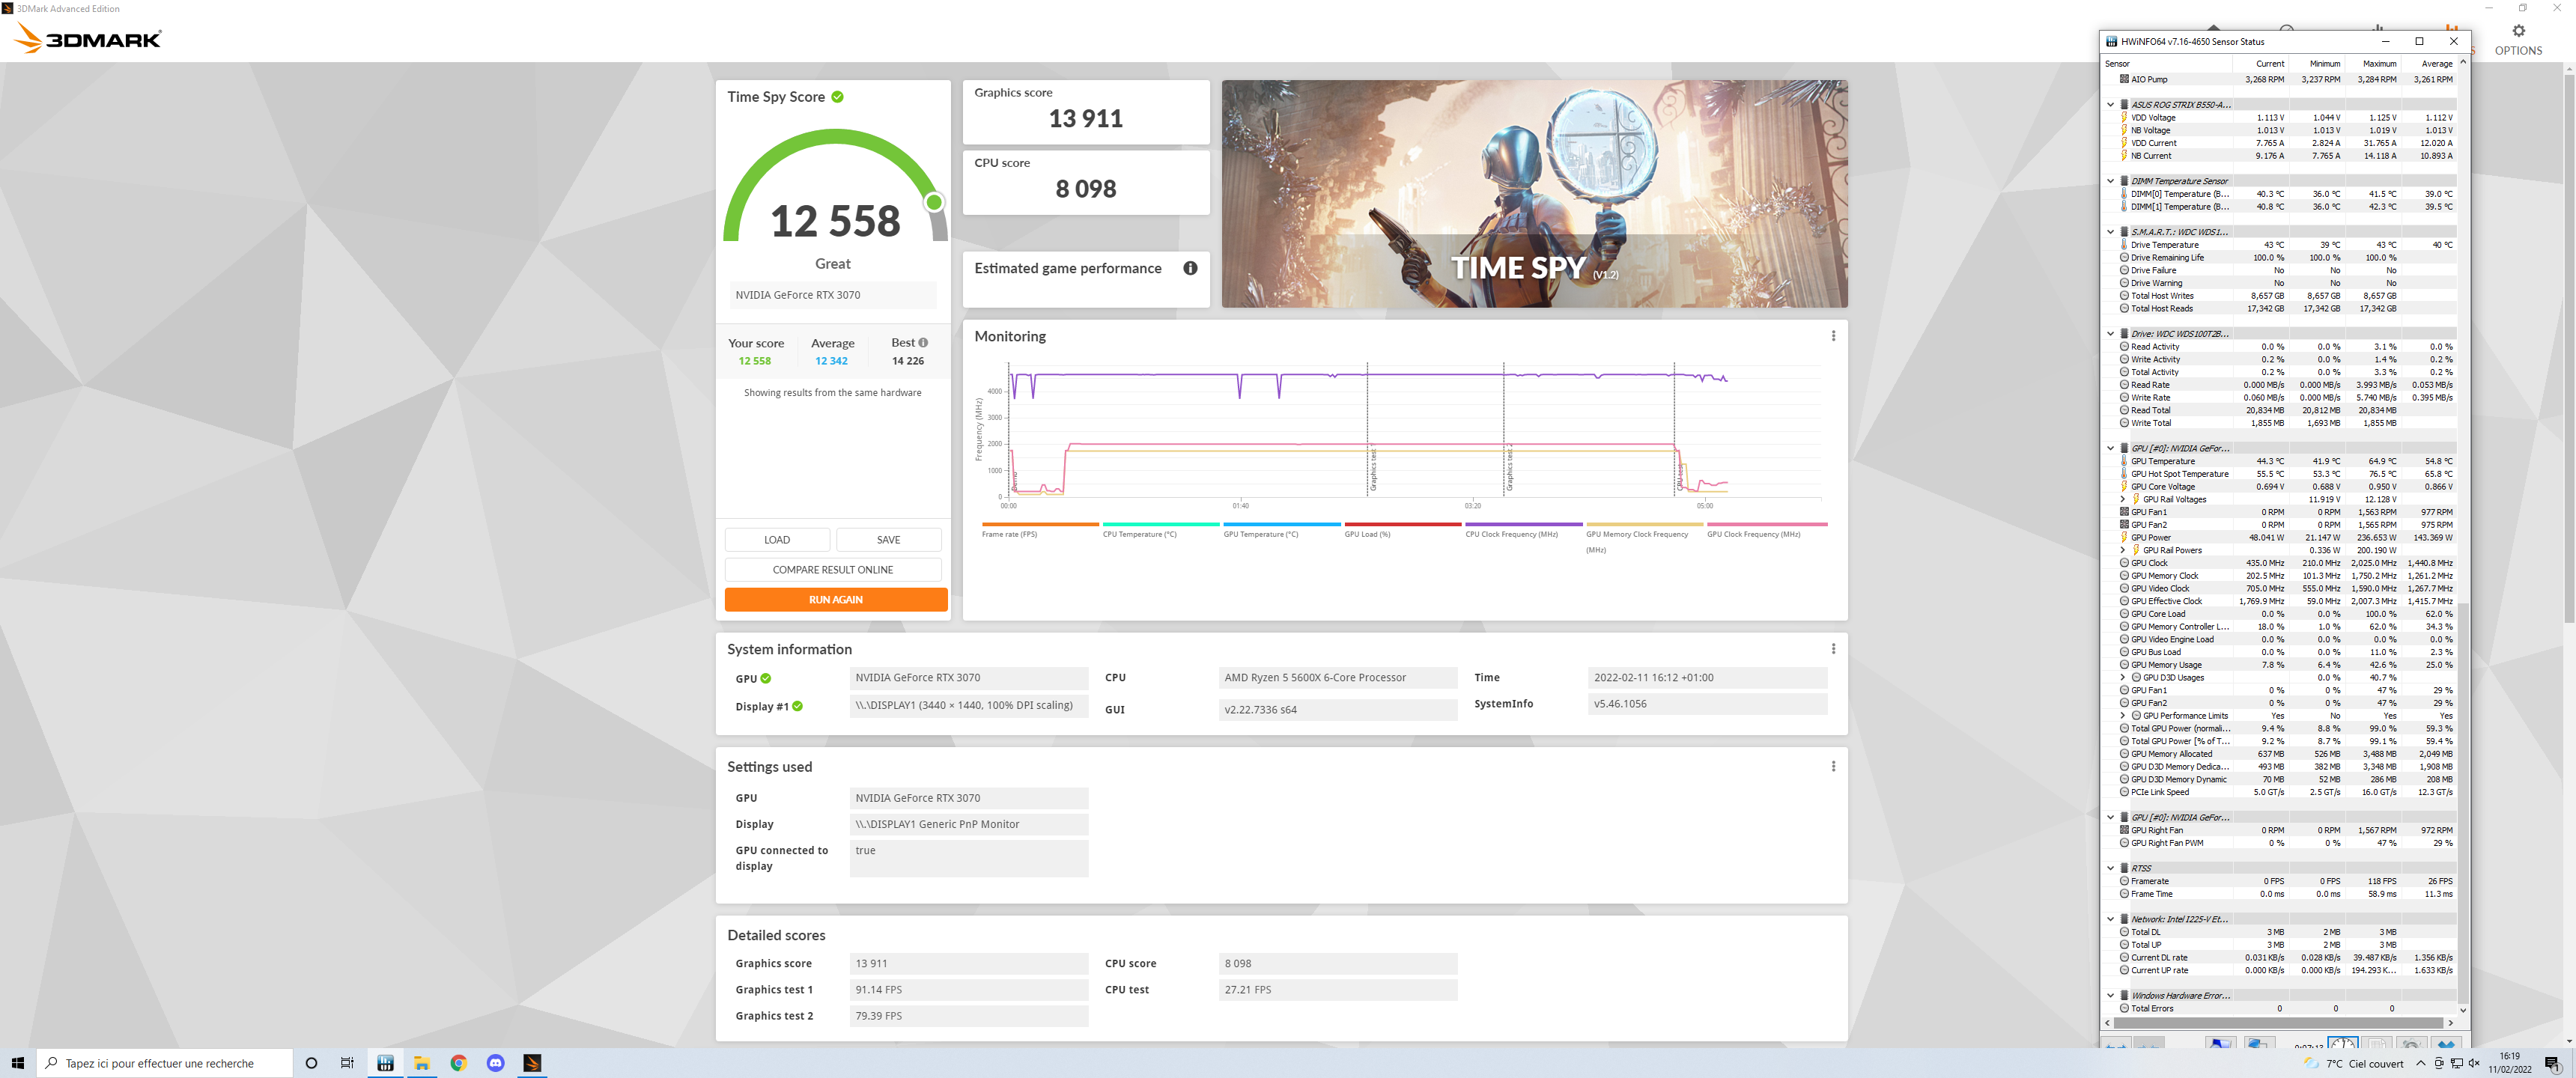Viewport: 2576px width, 1078px height.
Task: Sort by the Maximum column header
Action: 2379,64
